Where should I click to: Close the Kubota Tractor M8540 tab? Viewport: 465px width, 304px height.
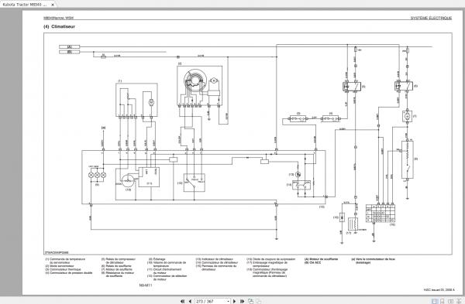(x=53, y=5)
